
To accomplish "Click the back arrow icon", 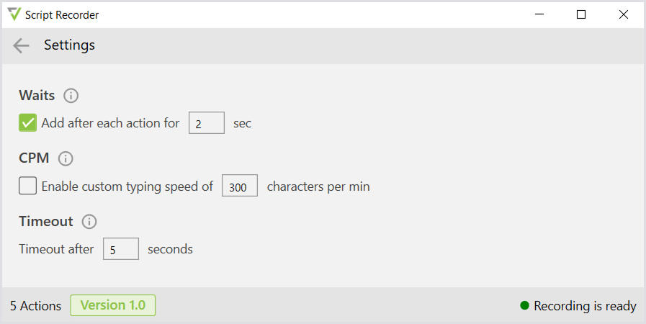I will (x=21, y=45).
